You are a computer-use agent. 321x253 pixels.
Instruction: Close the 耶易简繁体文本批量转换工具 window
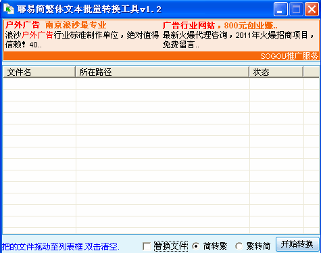(312, 9)
